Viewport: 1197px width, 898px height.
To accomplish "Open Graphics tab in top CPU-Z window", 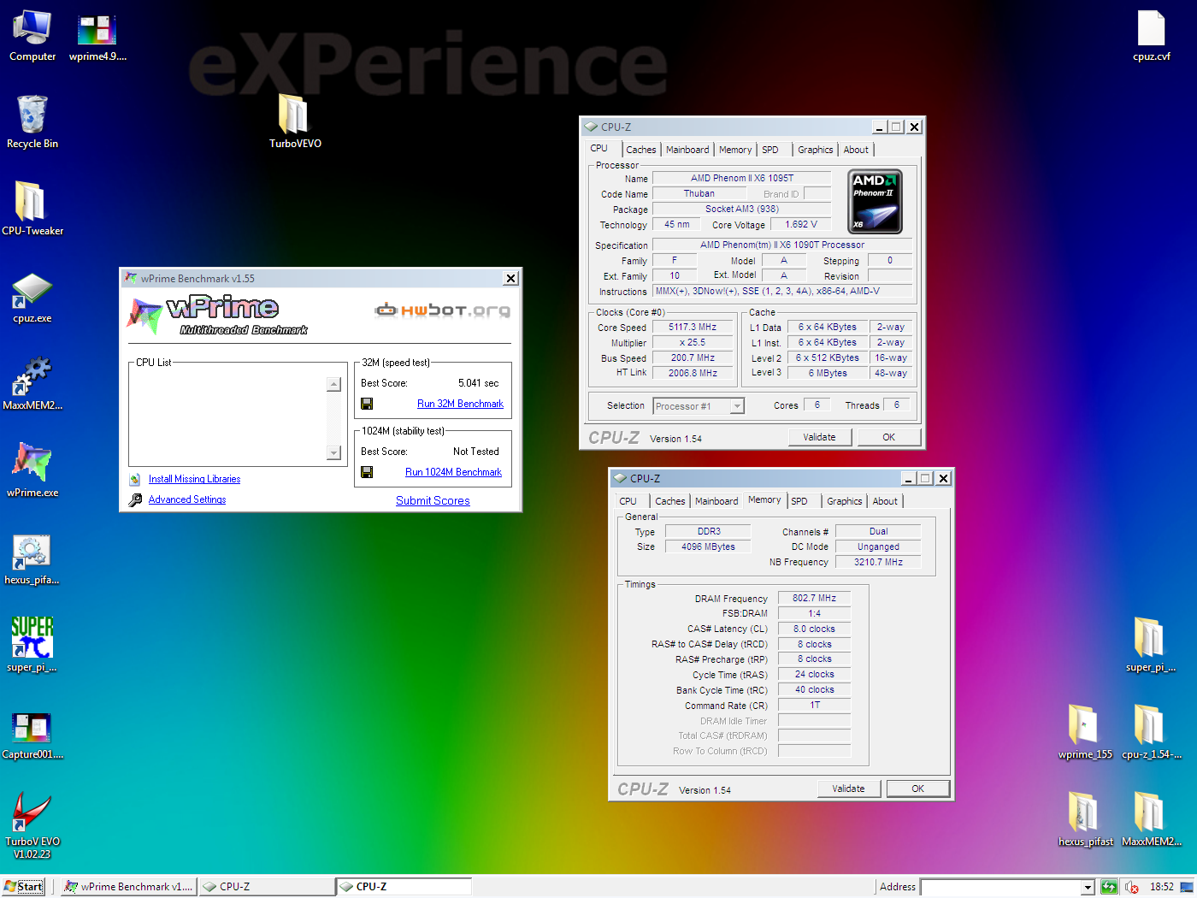I will click(x=815, y=150).
